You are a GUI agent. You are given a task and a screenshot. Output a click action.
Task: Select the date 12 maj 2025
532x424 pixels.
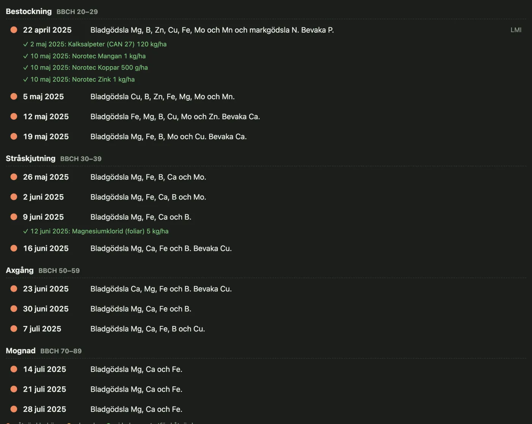pos(46,117)
